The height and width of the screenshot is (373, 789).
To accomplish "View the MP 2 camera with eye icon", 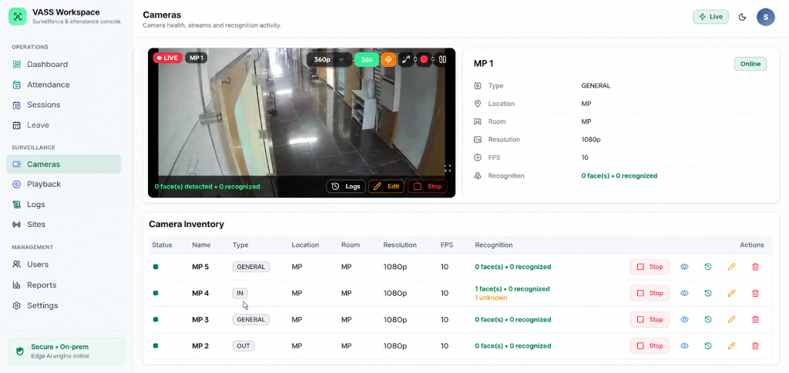I will [684, 345].
